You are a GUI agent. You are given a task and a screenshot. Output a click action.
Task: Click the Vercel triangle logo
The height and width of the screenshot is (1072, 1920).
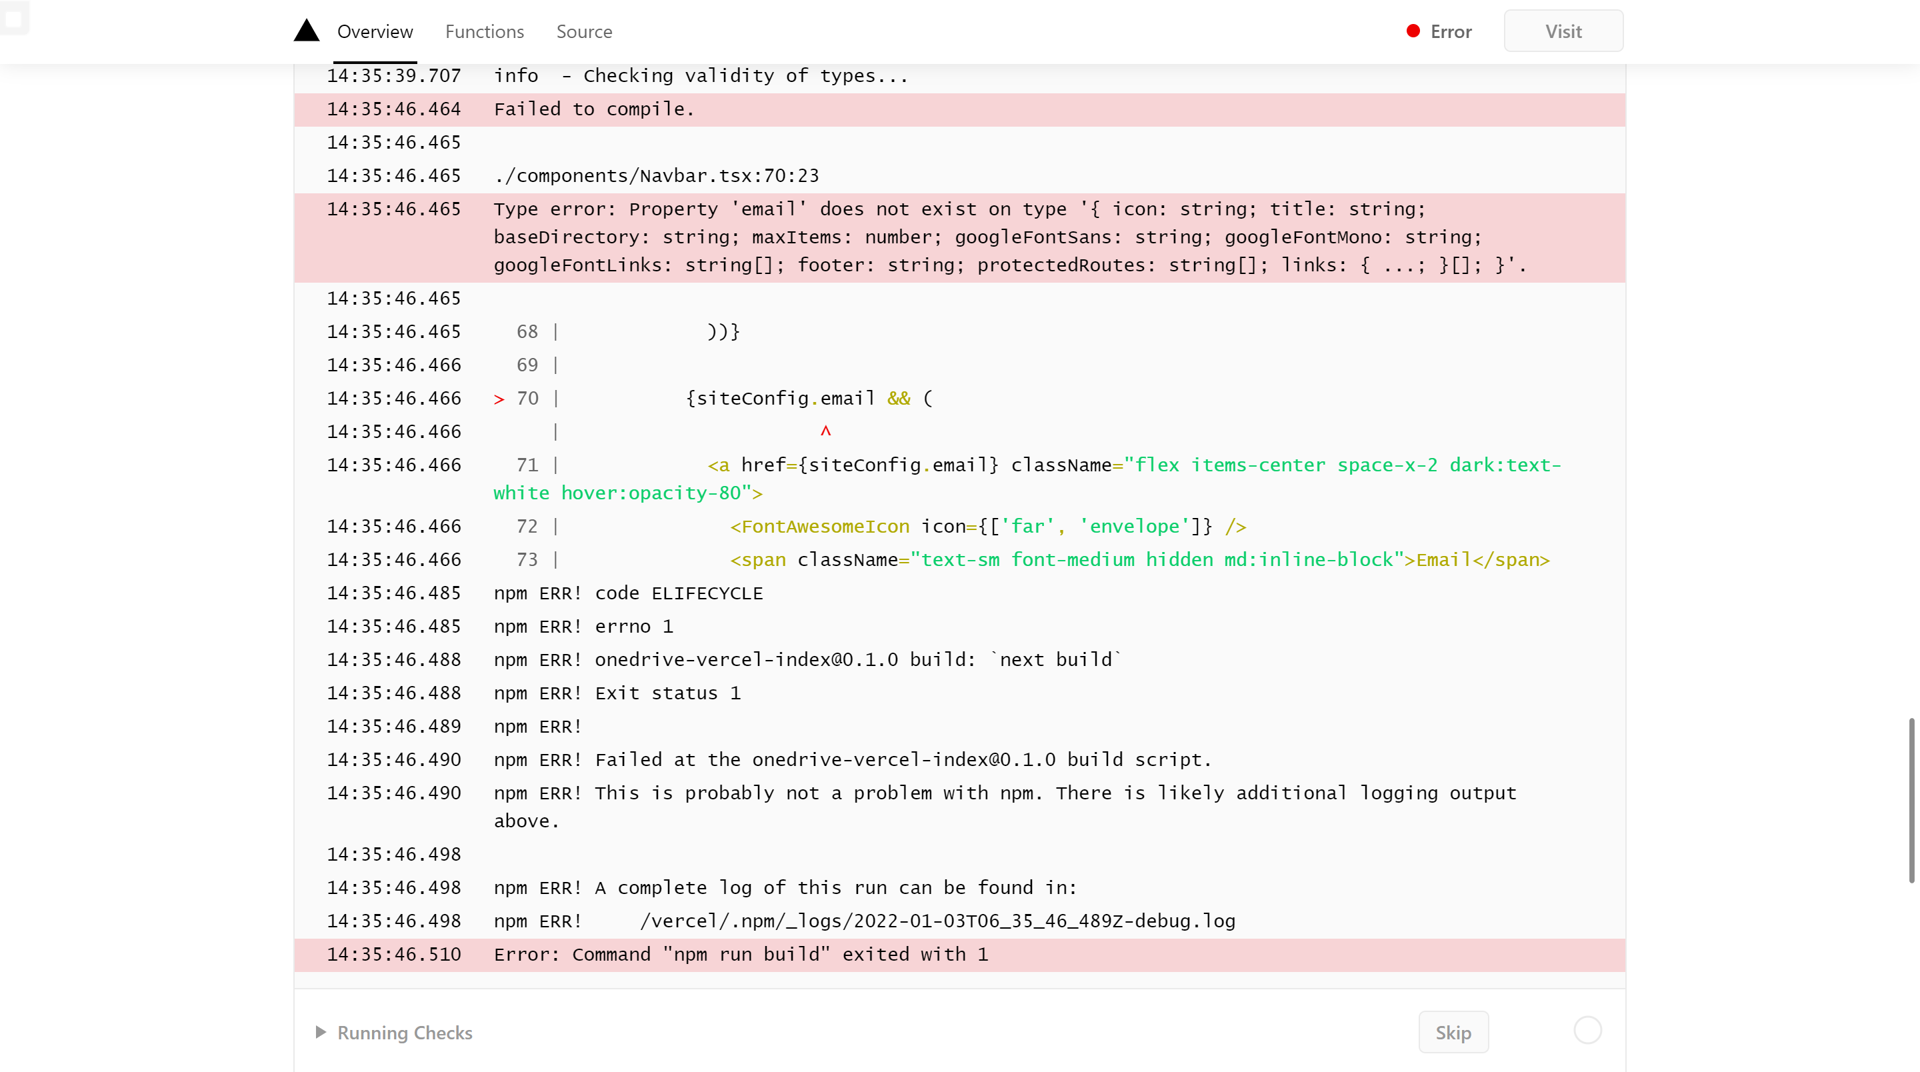coord(307,31)
